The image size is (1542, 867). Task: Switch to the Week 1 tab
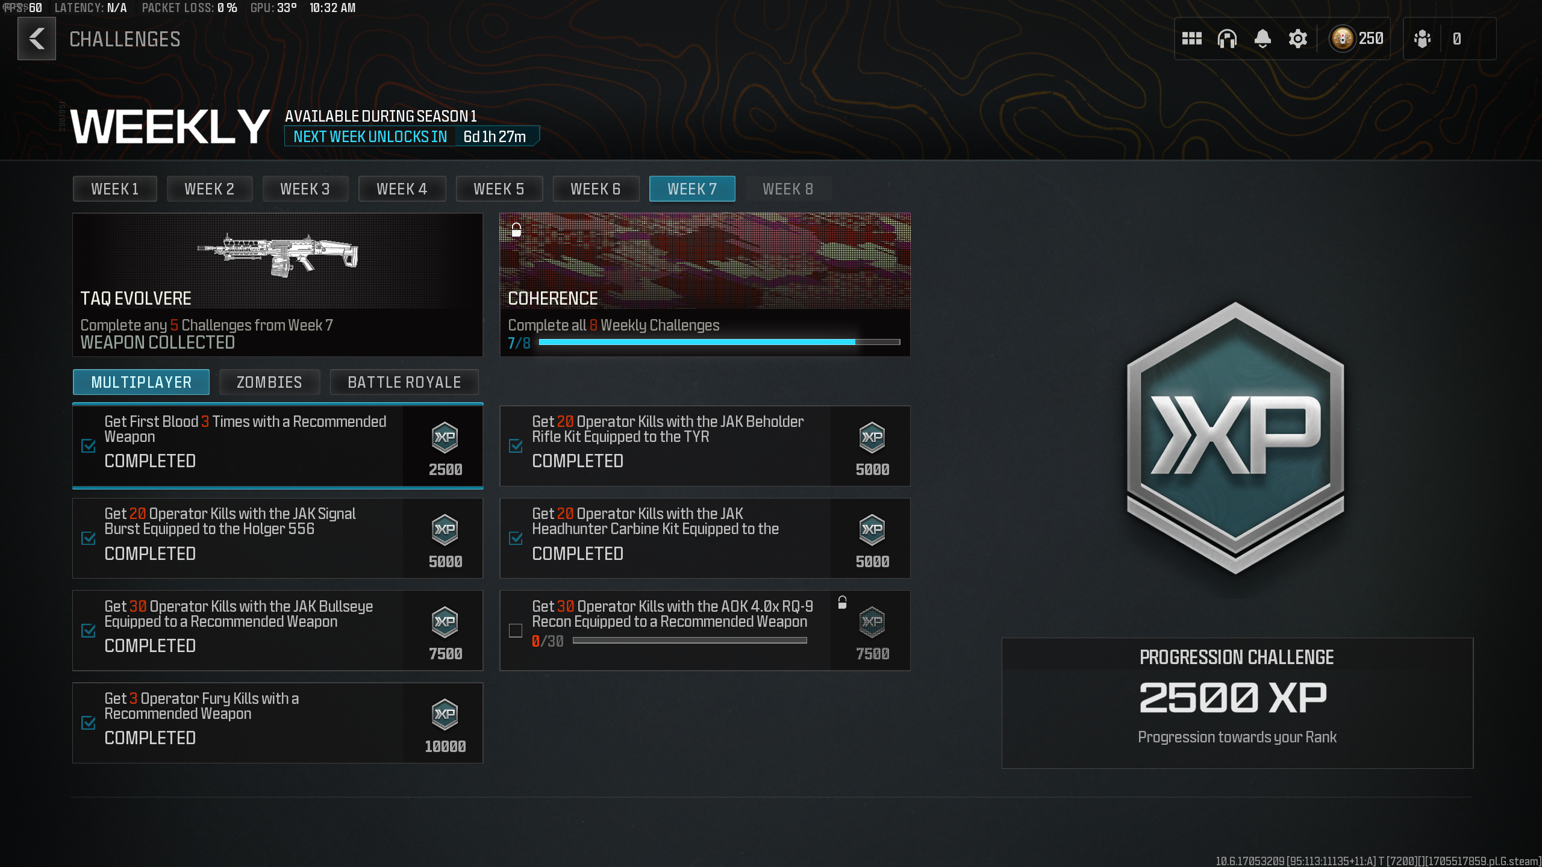click(x=114, y=189)
